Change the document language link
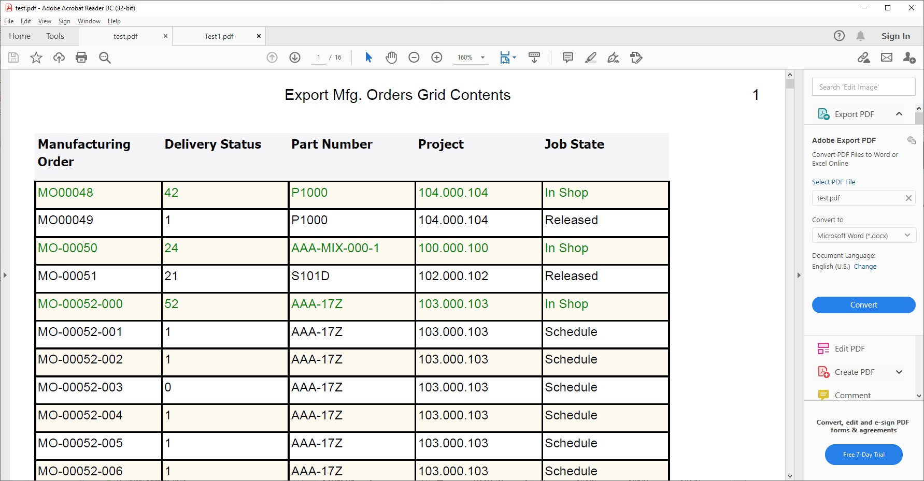The width and height of the screenshot is (924, 481). point(865,266)
